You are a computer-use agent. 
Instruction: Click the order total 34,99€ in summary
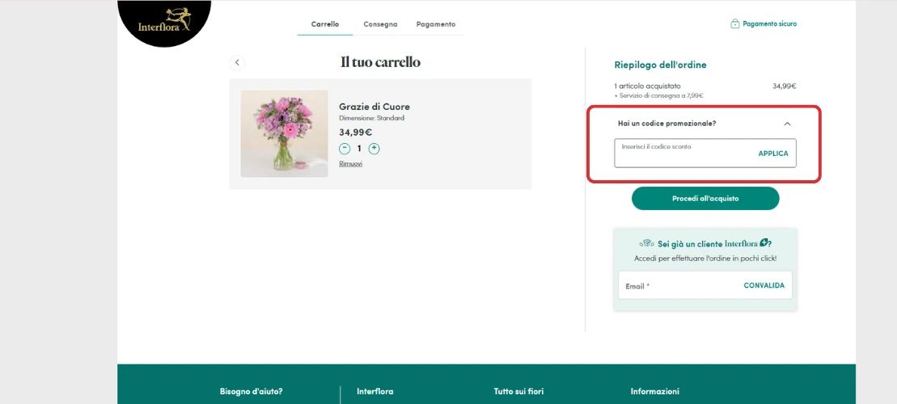tap(785, 86)
